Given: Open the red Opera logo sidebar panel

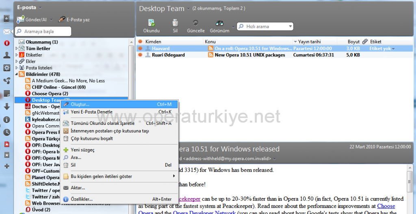Looking at the screenshot, I should coord(7,43).
